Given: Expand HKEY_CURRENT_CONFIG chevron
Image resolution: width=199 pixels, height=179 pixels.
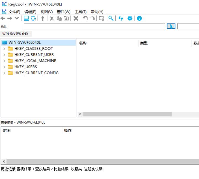Looking at the screenshot, I should click(x=4, y=73).
